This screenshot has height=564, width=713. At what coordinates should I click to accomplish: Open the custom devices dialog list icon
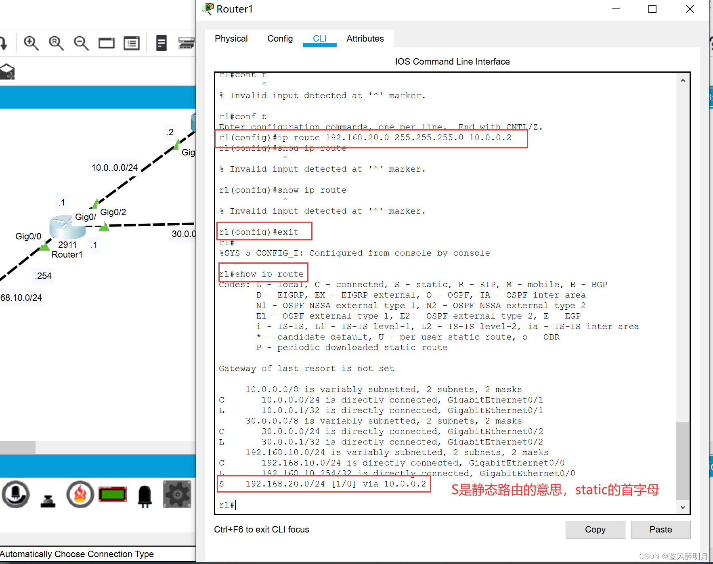pyautogui.click(x=132, y=43)
